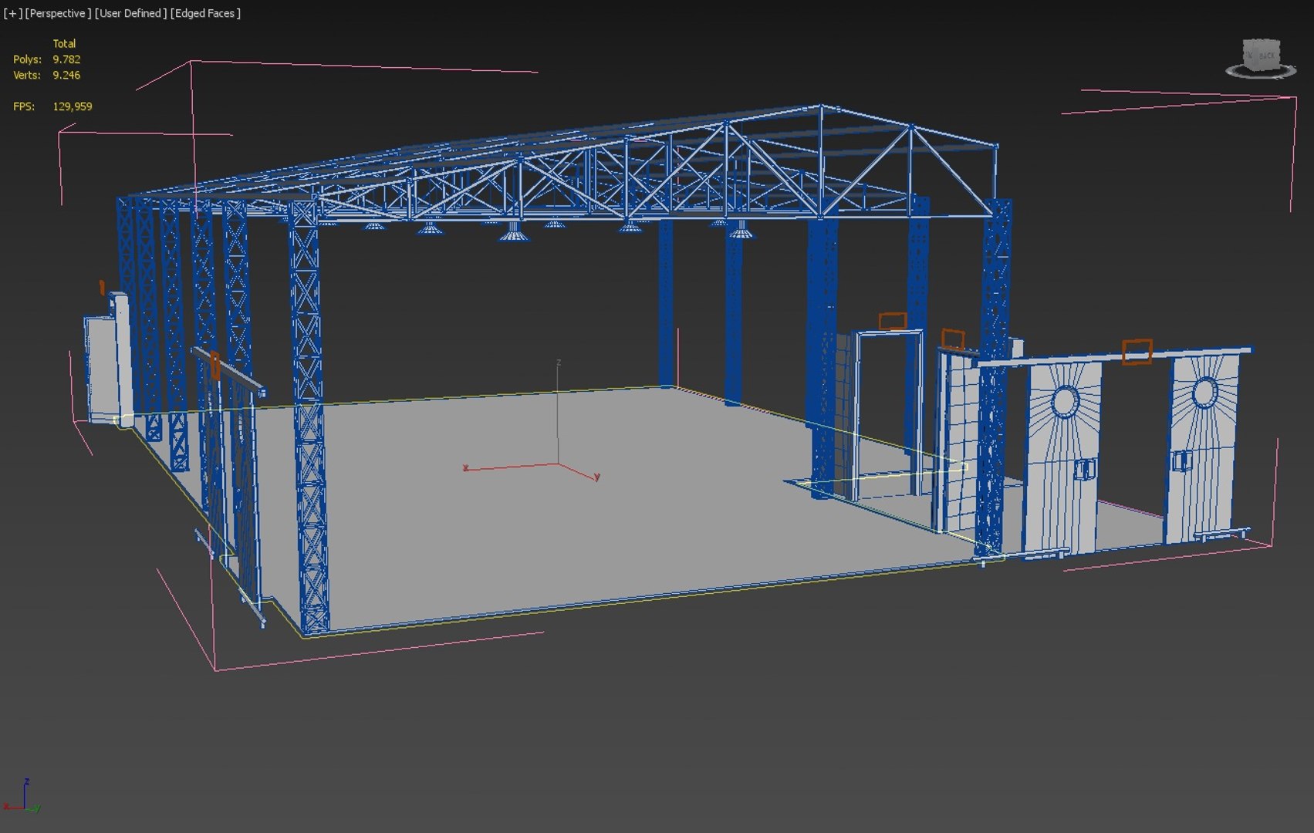Open the [+] viewport general menu
The height and width of the screenshot is (833, 1314).
click(12, 13)
